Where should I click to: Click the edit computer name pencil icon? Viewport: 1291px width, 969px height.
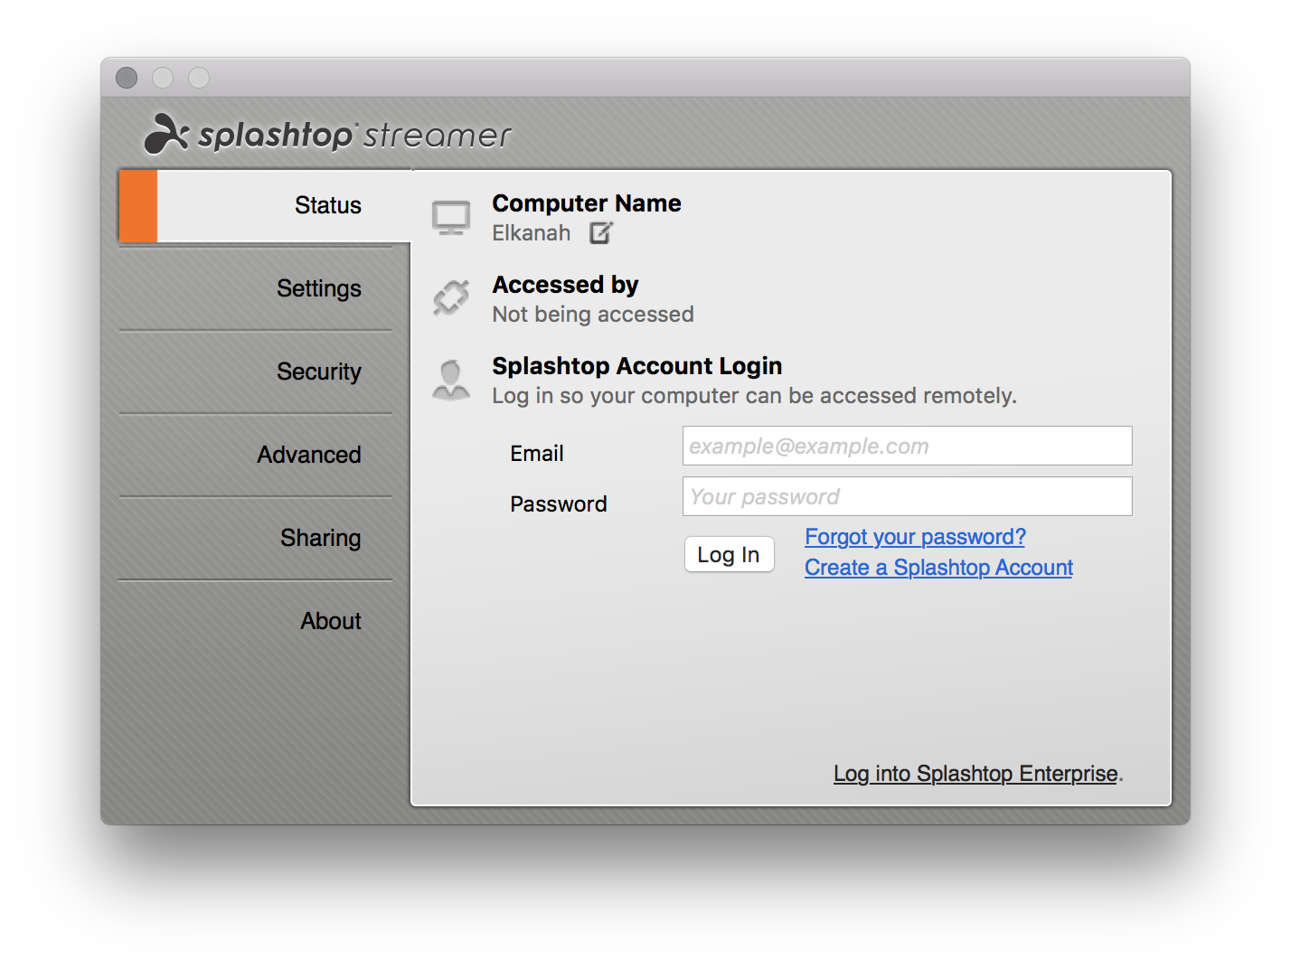(601, 233)
